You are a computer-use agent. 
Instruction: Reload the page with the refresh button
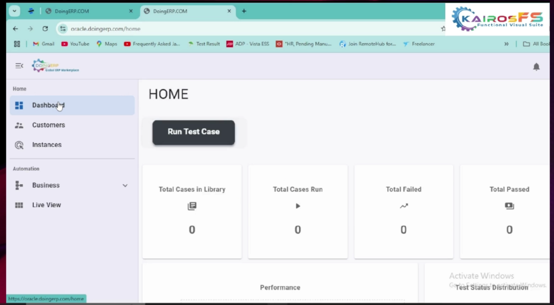(45, 29)
